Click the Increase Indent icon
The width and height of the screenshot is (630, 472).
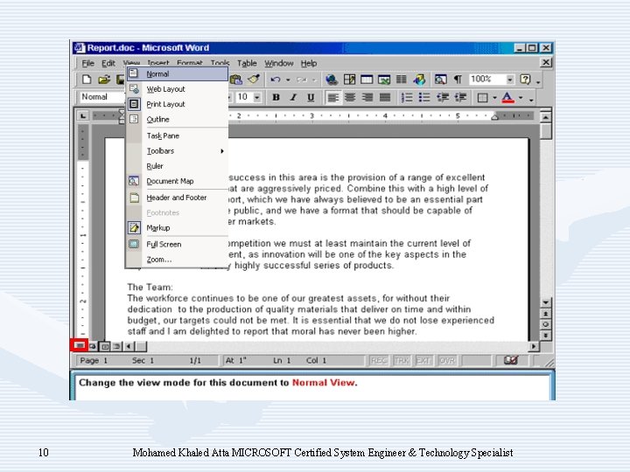[x=460, y=98]
